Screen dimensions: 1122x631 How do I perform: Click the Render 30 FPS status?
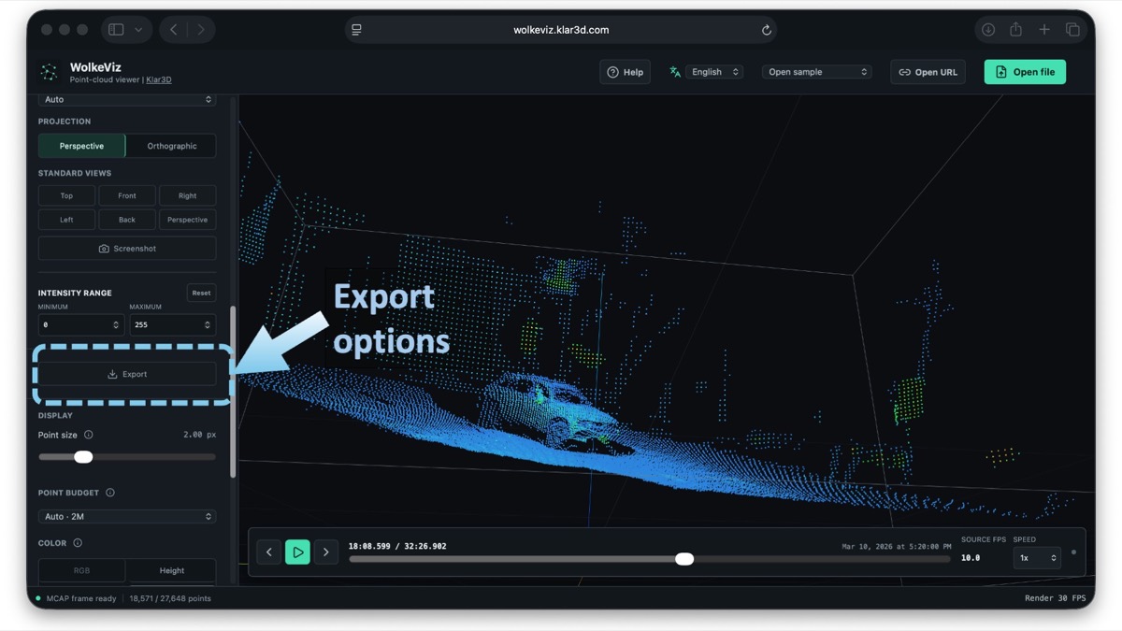point(1055,598)
